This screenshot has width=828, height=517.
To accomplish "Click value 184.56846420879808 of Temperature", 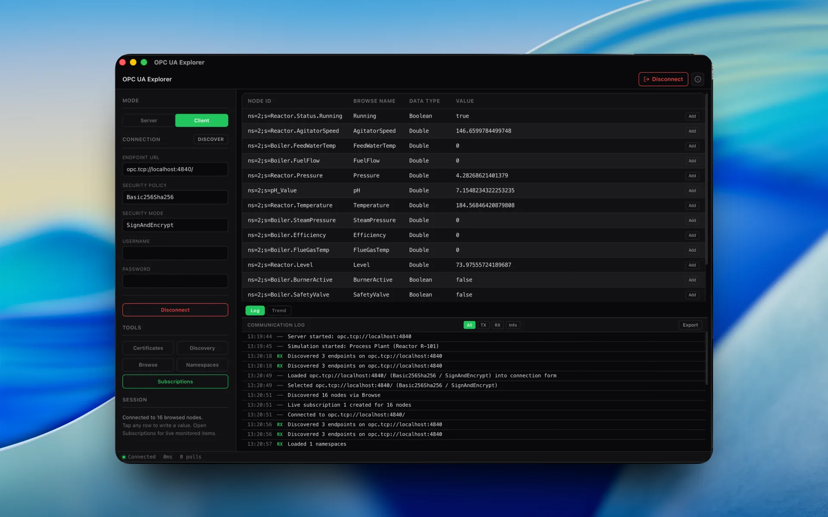I will coord(485,206).
